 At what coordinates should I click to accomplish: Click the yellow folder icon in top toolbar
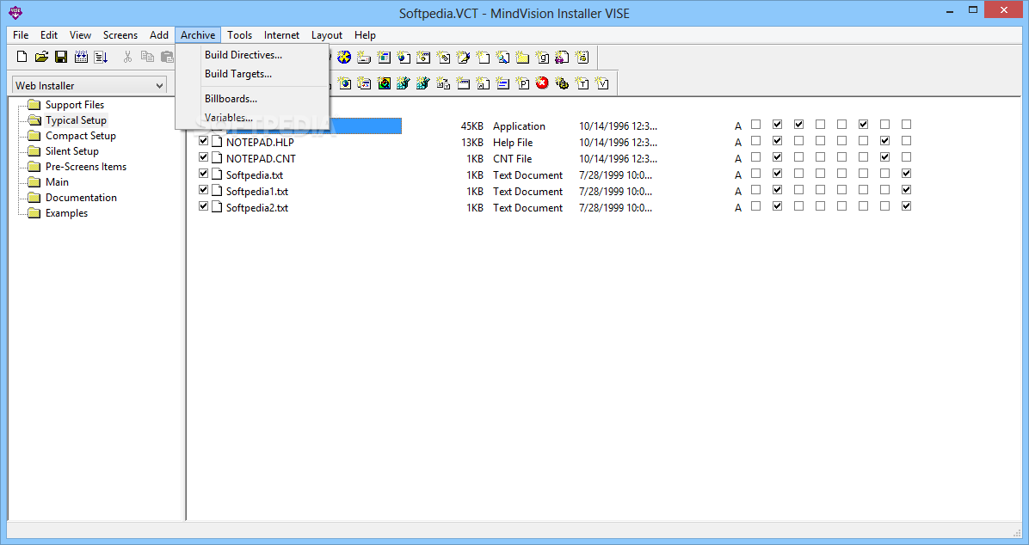[522, 57]
